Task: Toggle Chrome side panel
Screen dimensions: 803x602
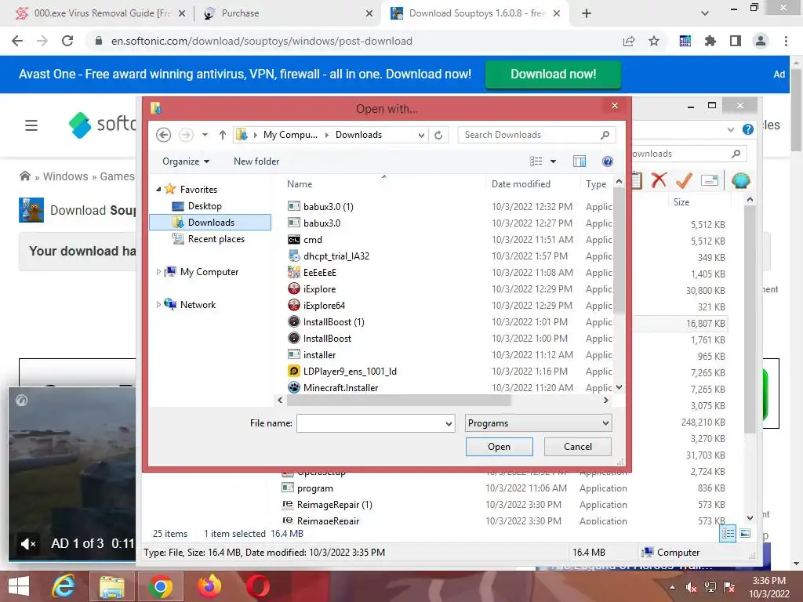Action: [x=736, y=41]
